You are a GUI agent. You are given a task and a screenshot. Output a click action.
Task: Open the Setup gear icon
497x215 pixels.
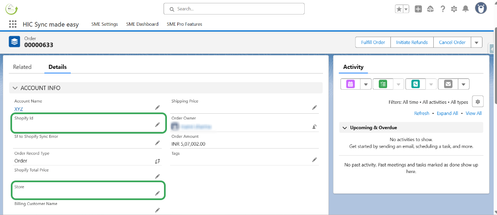point(454,9)
